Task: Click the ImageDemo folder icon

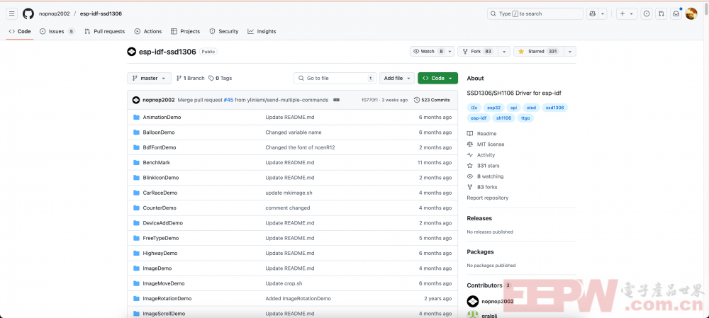Action: pyautogui.click(x=136, y=268)
